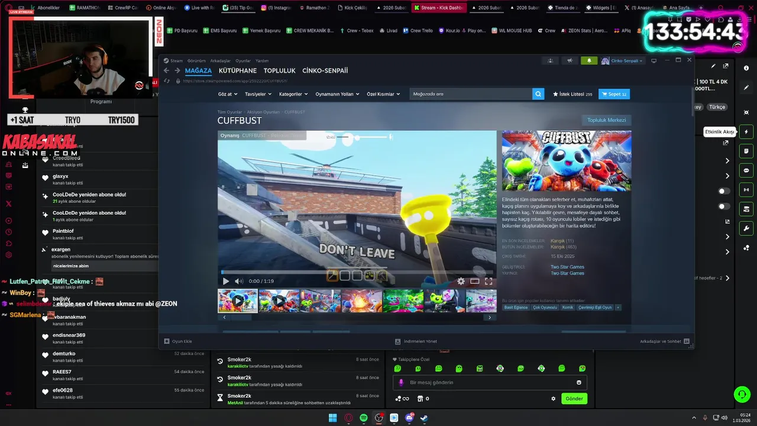Viewport: 757px width, 426px height.
Task: Open the Cinko-Senpaii account dropdown
Action: (623, 60)
